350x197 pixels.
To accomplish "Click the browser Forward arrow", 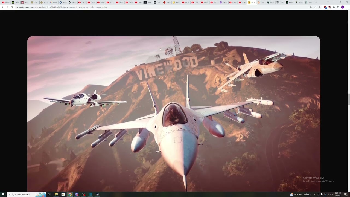I will coord(7,7).
